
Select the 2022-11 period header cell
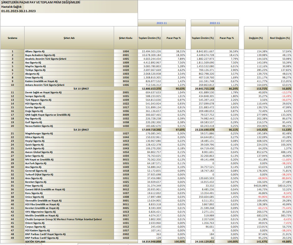(x=215, y=23)
